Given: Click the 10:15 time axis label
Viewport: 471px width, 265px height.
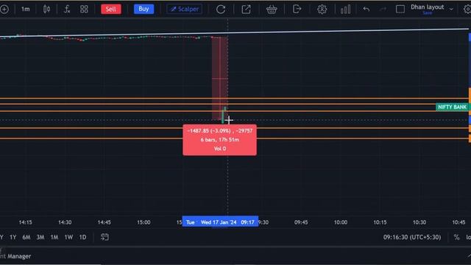Looking at the screenshot, I should click(380, 222).
